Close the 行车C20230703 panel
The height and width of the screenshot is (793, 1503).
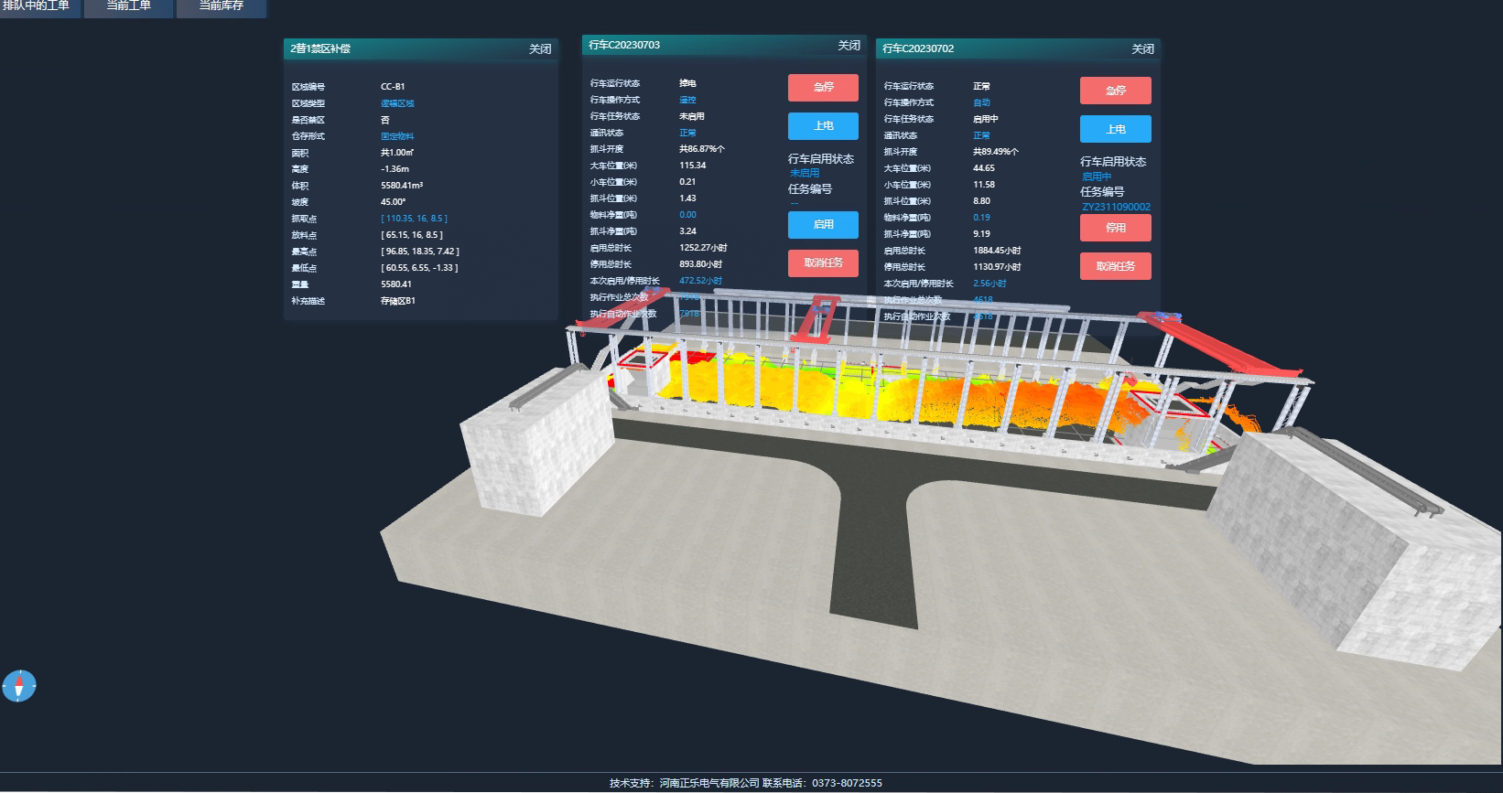click(x=849, y=46)
